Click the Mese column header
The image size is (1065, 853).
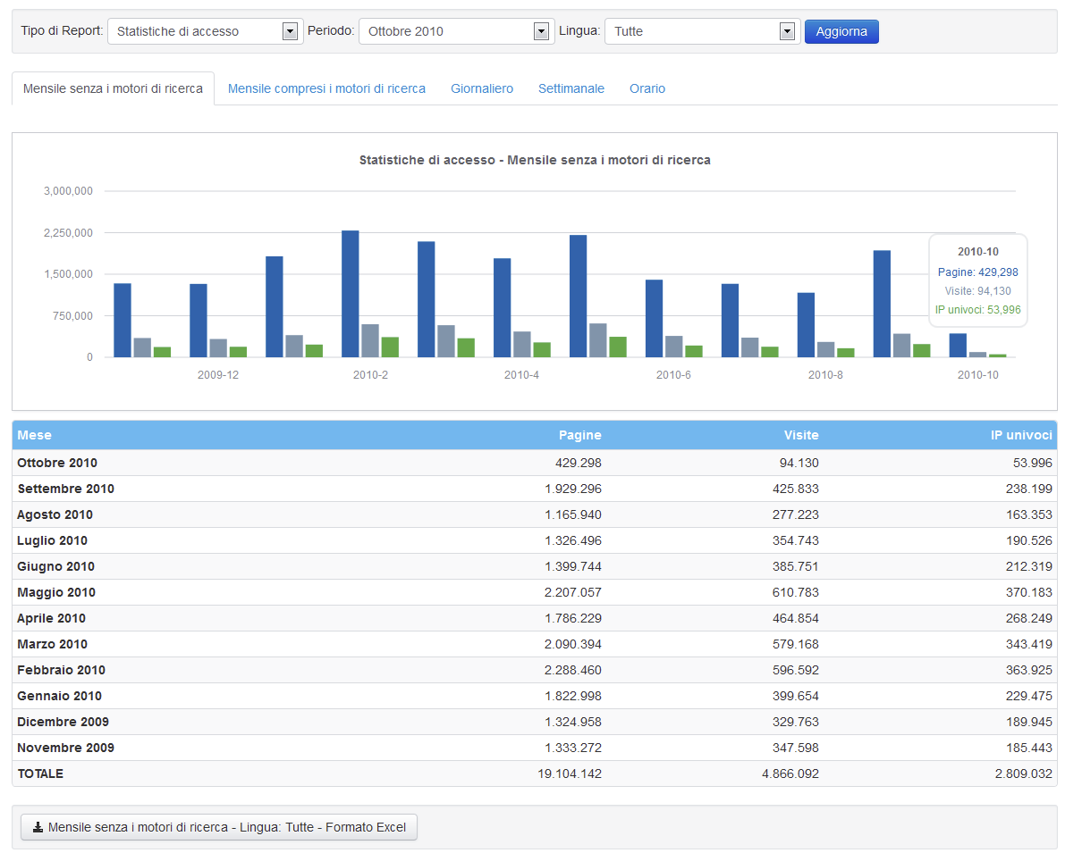35,435
